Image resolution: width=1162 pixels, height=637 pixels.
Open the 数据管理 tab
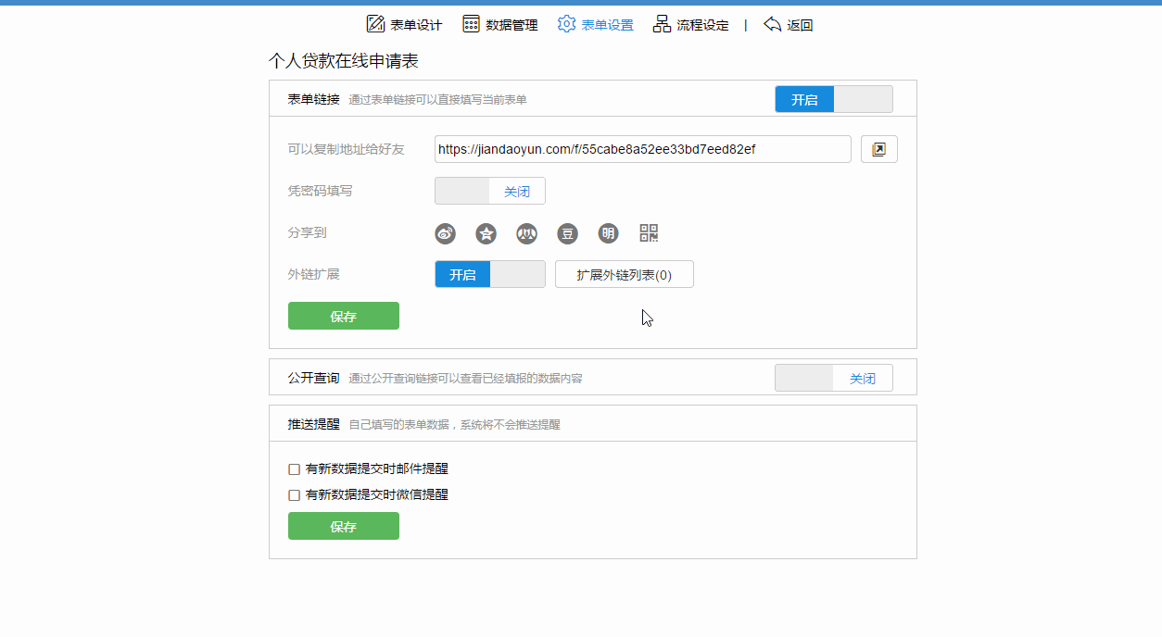(500, 25)
